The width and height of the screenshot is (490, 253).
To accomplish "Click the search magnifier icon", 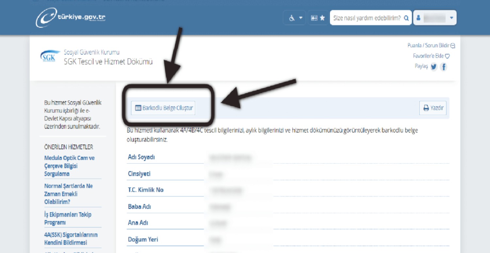I will tap(406, 18).
